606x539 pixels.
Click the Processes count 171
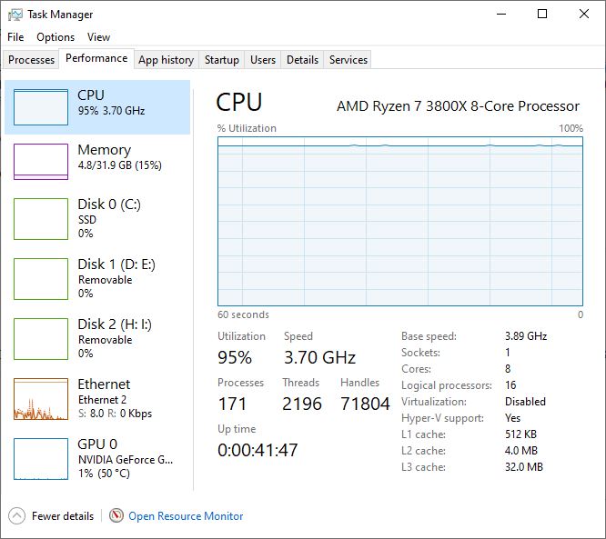point(232,404)
